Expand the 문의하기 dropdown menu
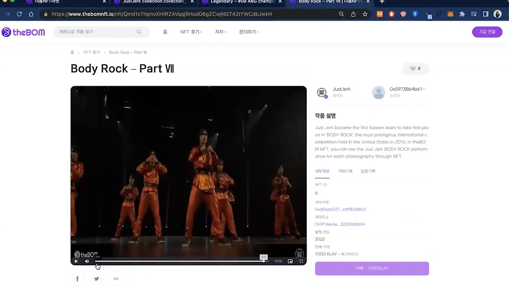The image size is (509, 287). [249, 32]
